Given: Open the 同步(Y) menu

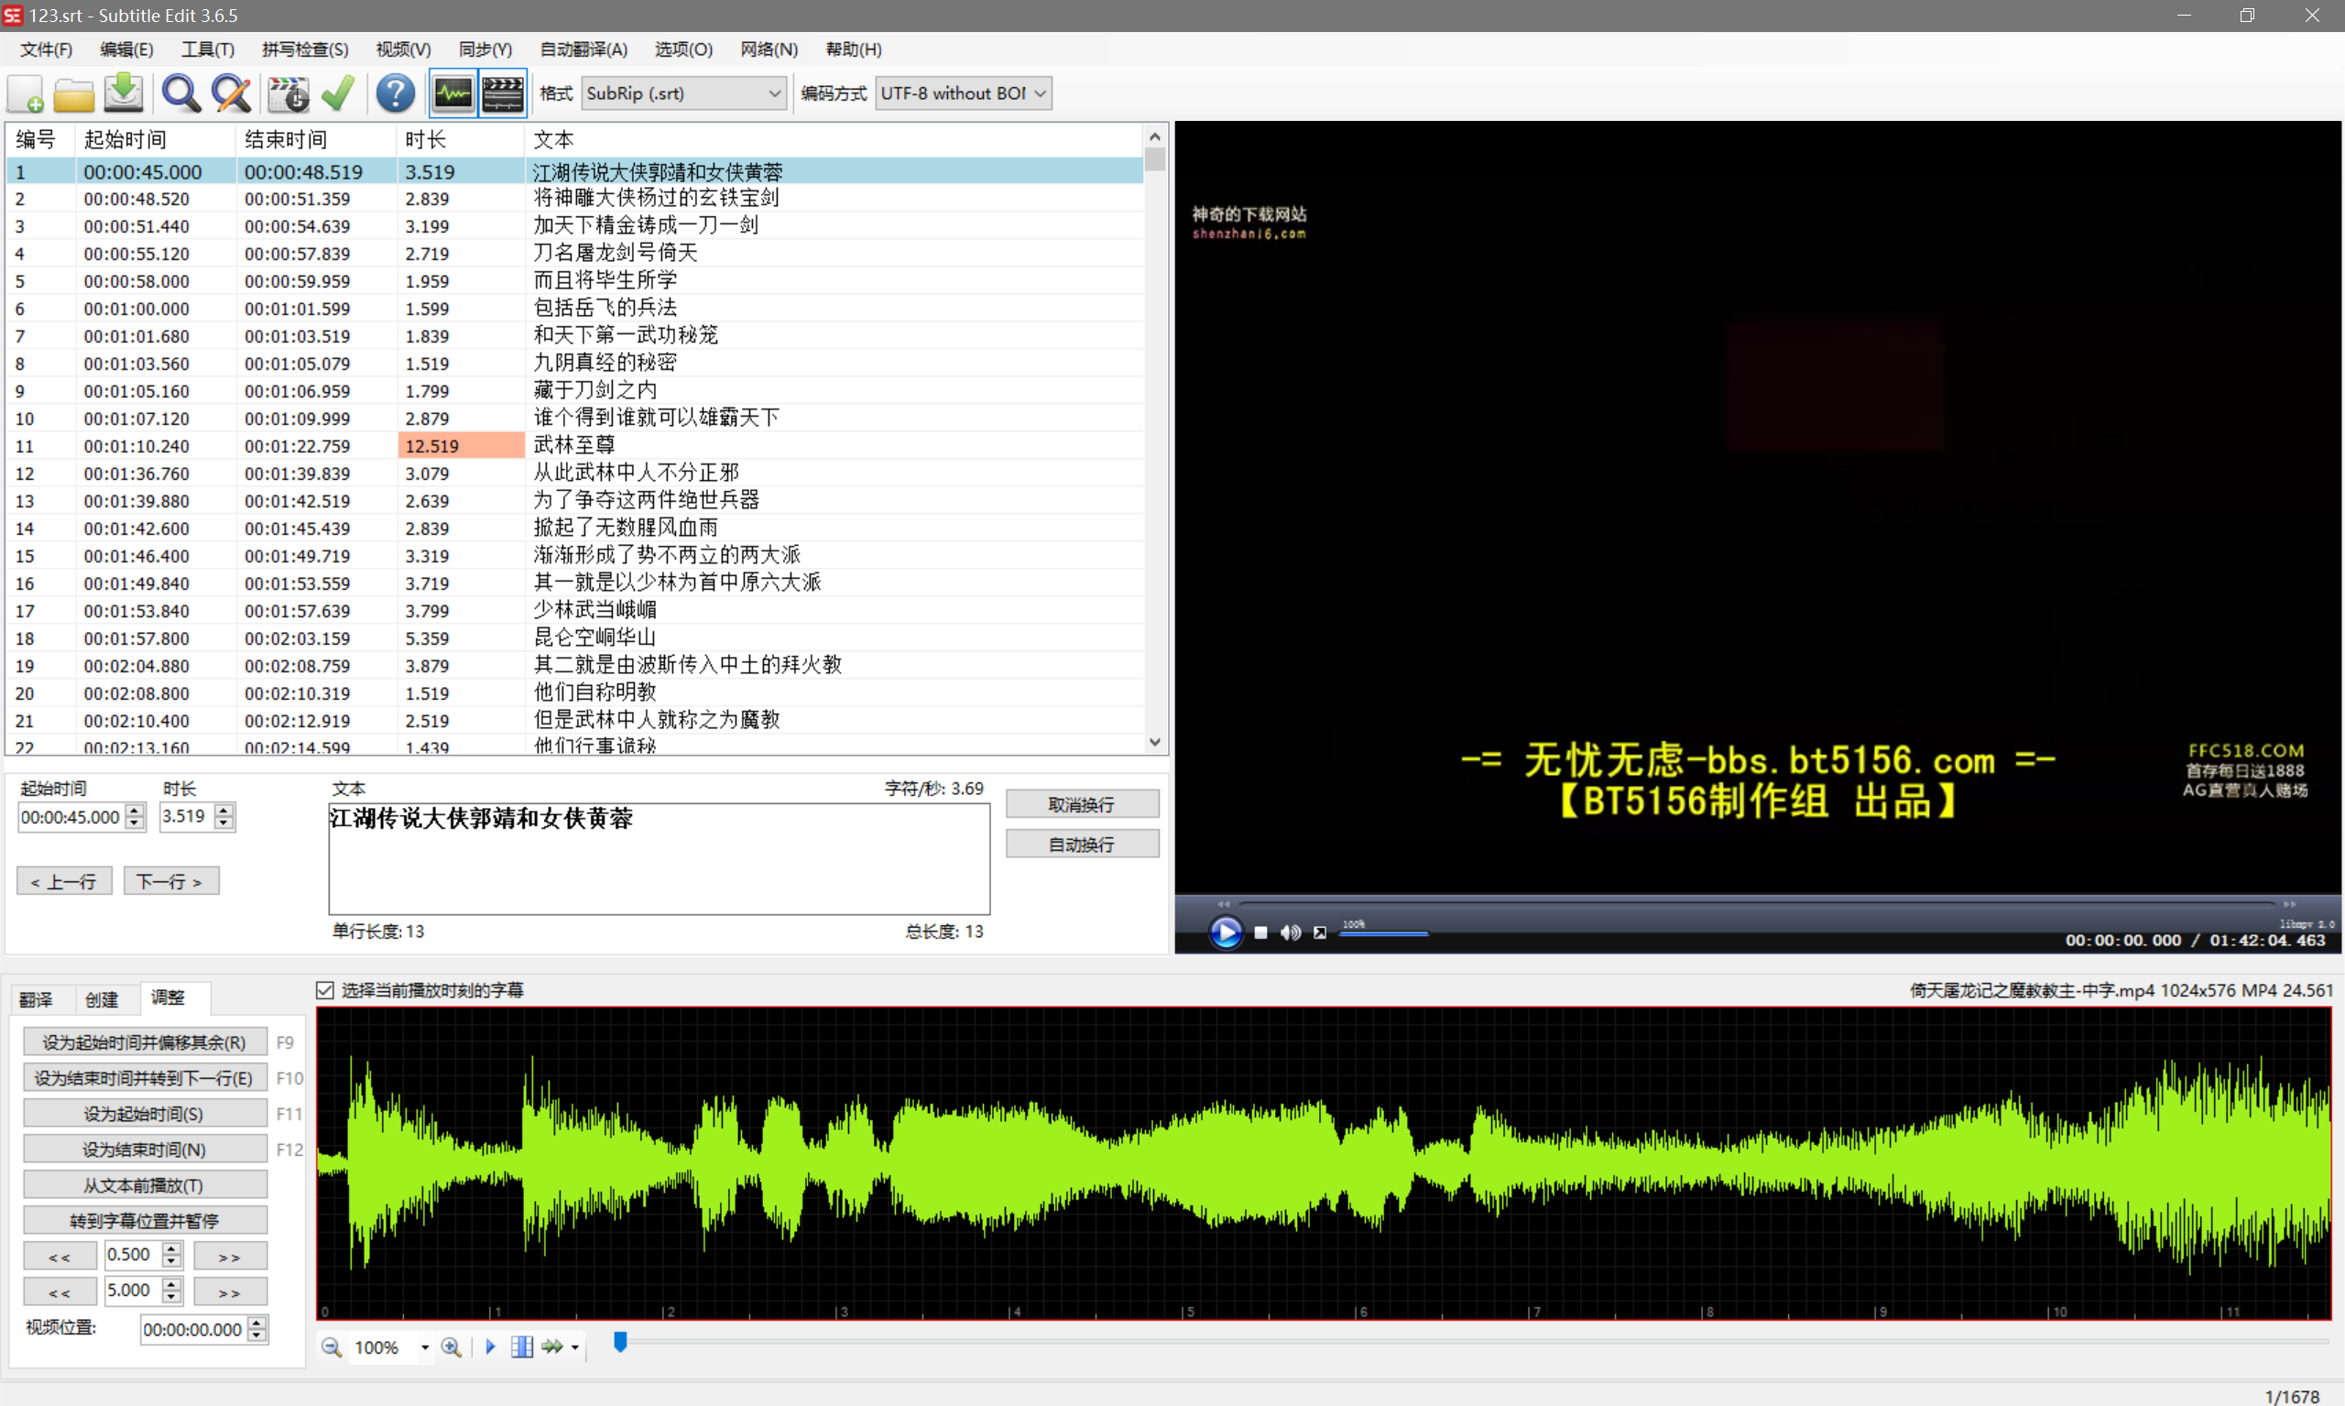Looking at the screenshot, I should click(485, 49).
